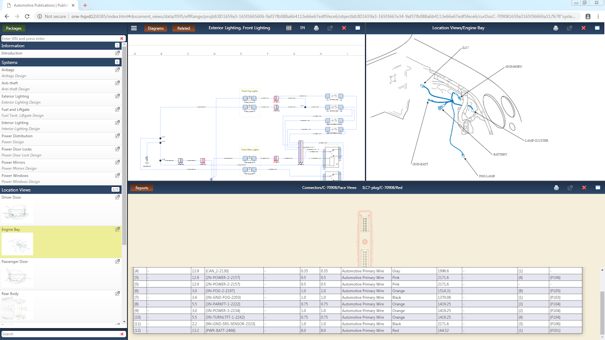Focus the Enter VIN input field
Screen dimensions: 605x340
pos(60,39)
